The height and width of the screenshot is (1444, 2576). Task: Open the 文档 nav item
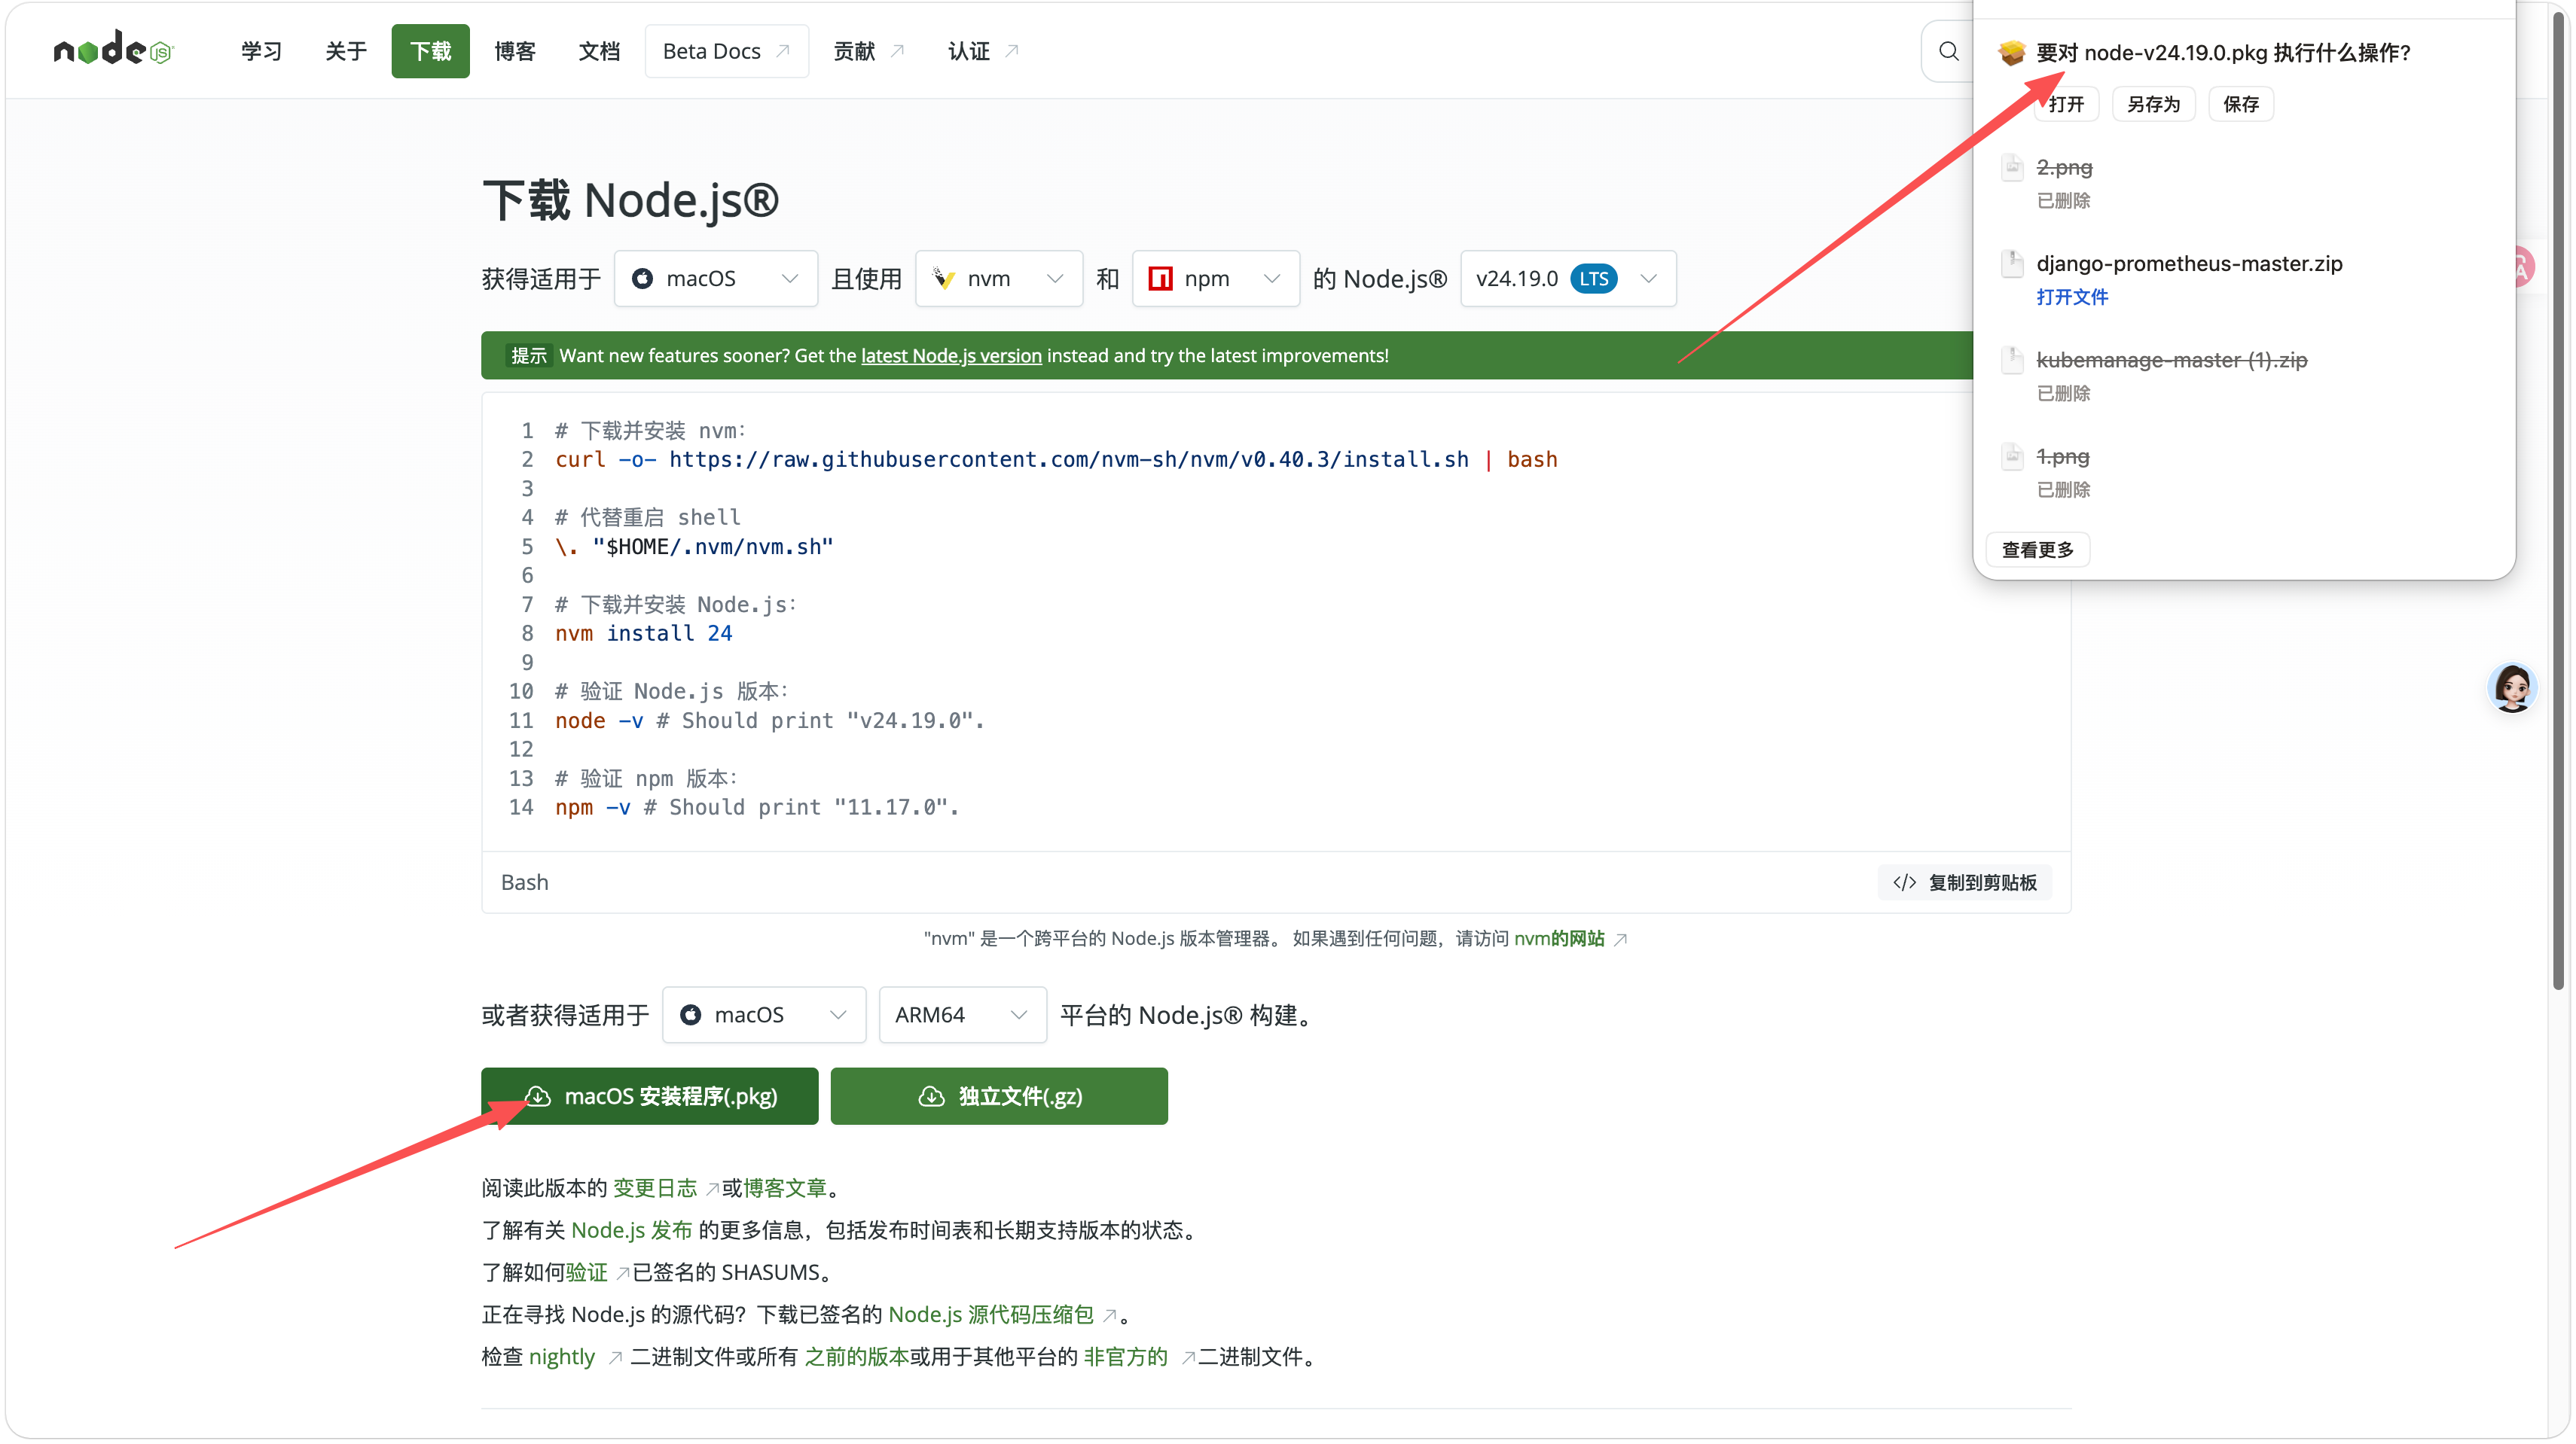click(599, 51)
